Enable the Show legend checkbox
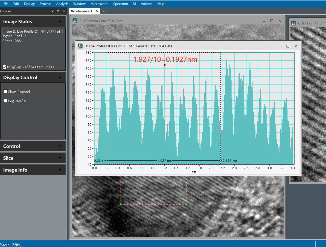 point(5,92)
